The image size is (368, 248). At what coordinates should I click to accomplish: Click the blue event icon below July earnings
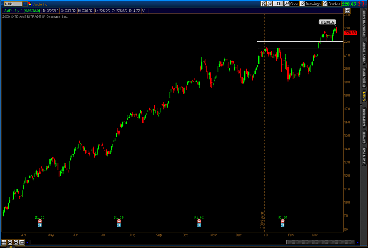[119, 225]
